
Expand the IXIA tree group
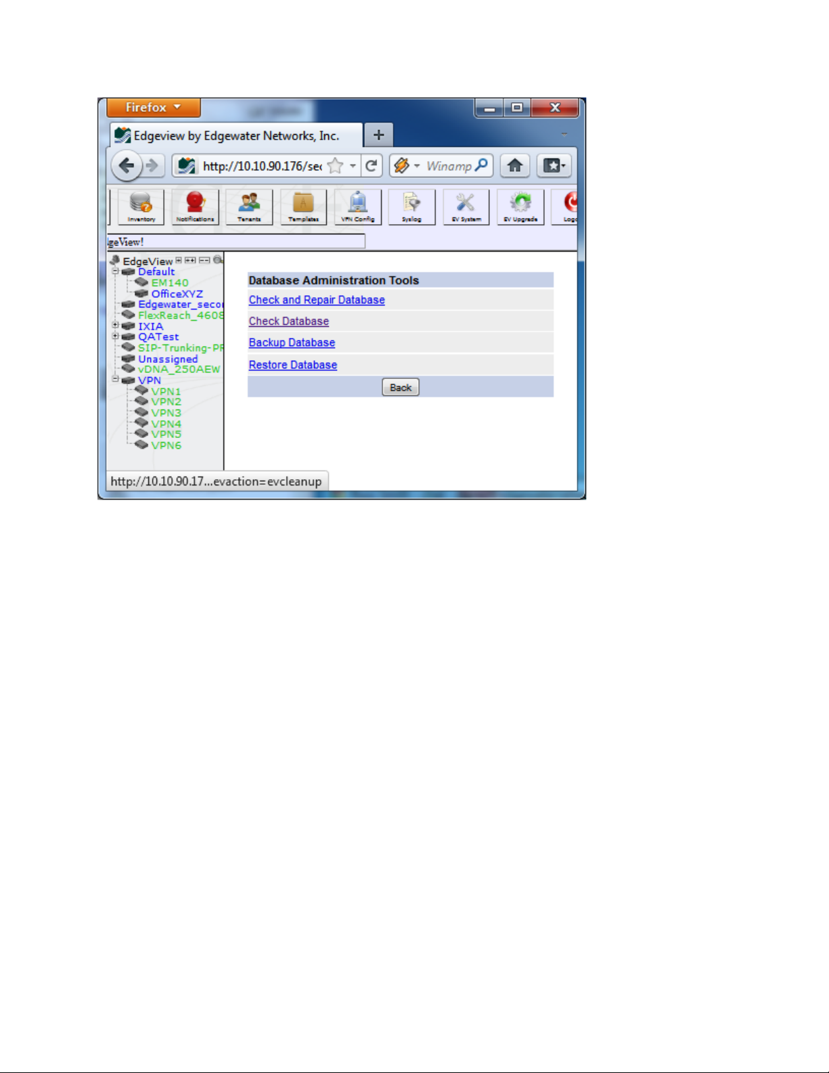115,326
